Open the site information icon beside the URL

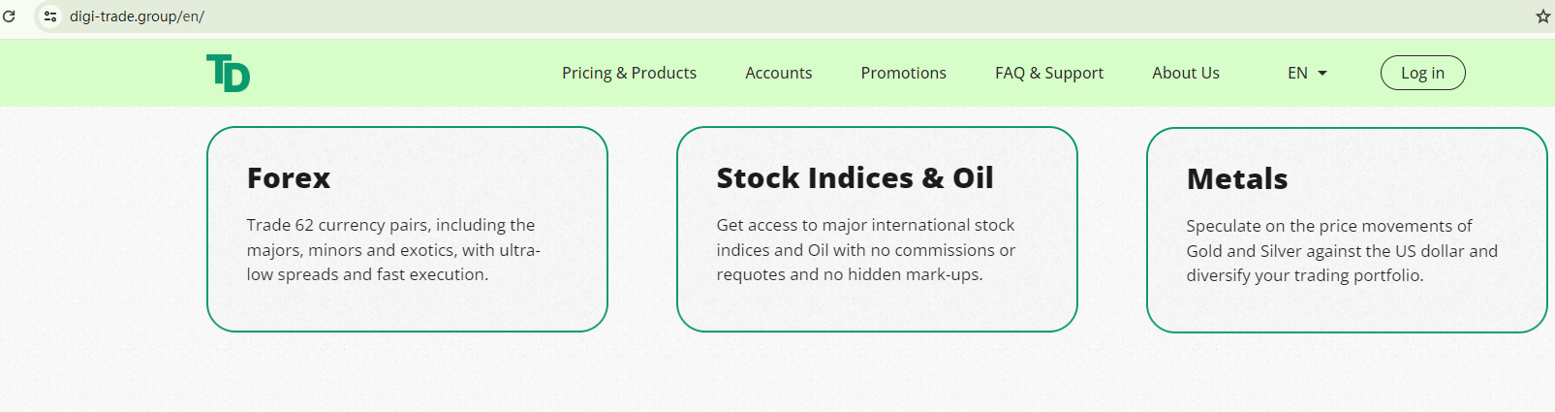coord(50,16)
